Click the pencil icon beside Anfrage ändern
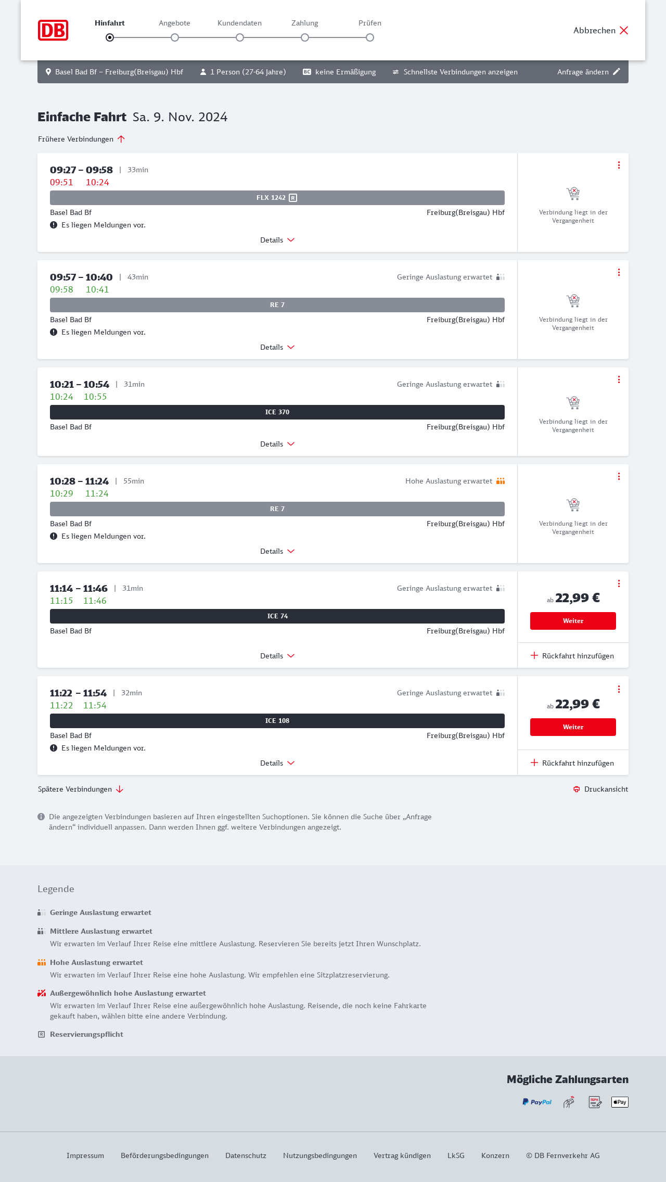This screenshot has height=1182, width=666. pos(617,72)
